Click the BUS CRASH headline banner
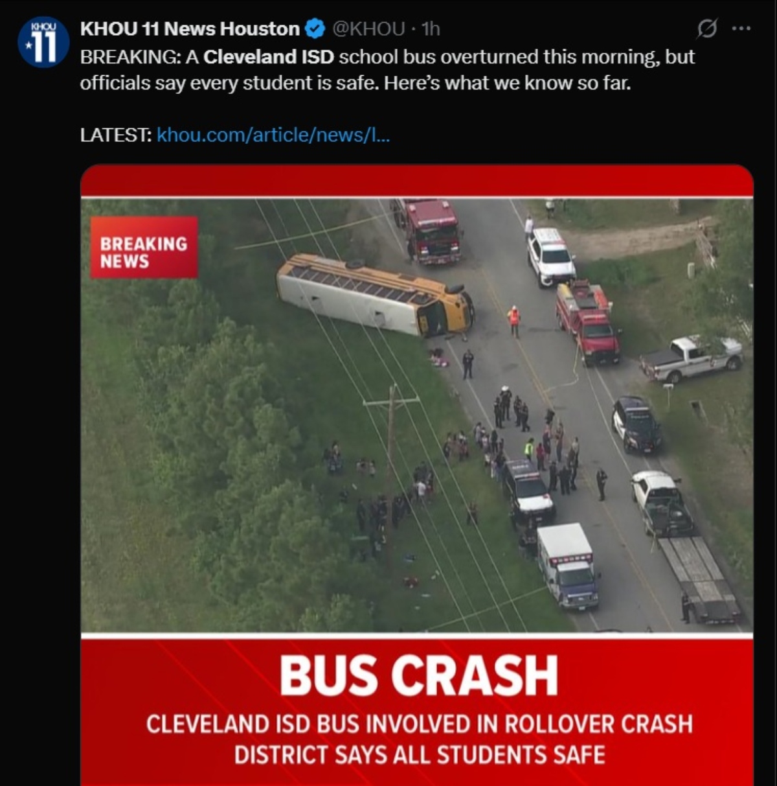 [418, 676]
